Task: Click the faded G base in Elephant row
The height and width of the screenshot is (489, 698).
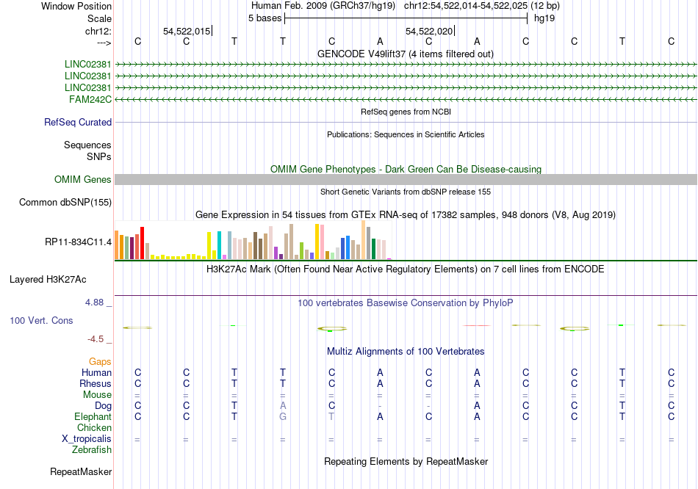Action: [x=283, y=416]
